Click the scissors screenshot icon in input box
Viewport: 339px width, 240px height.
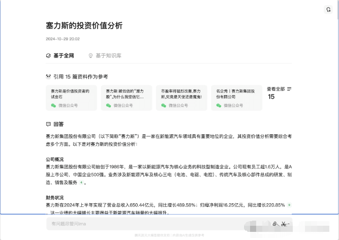[284, 224]
